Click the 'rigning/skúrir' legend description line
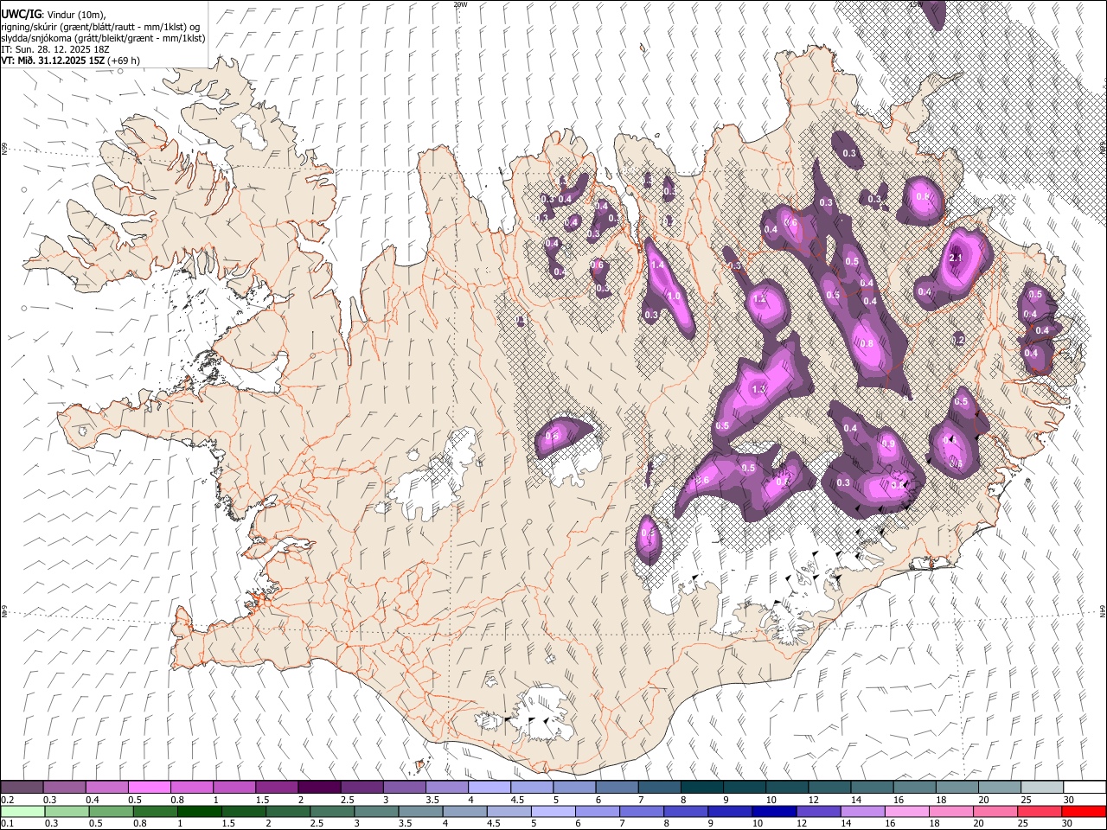The width and height of the screenshot is (1107, 830). 100,27
